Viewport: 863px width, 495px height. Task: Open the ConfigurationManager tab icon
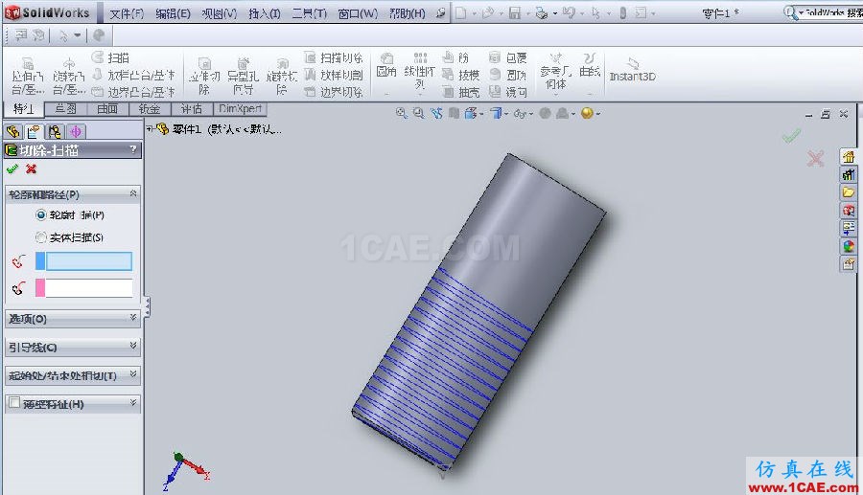(x=55, y=132)
